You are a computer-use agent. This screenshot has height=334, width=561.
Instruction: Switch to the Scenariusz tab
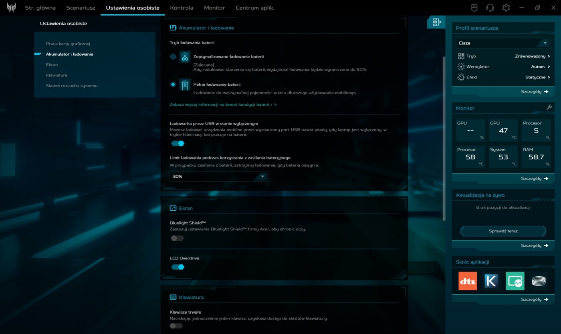point(81,8)
